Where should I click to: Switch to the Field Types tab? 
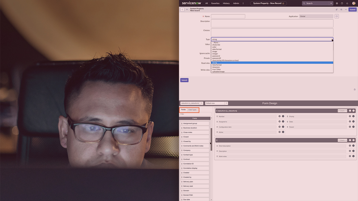coord(192,109)
